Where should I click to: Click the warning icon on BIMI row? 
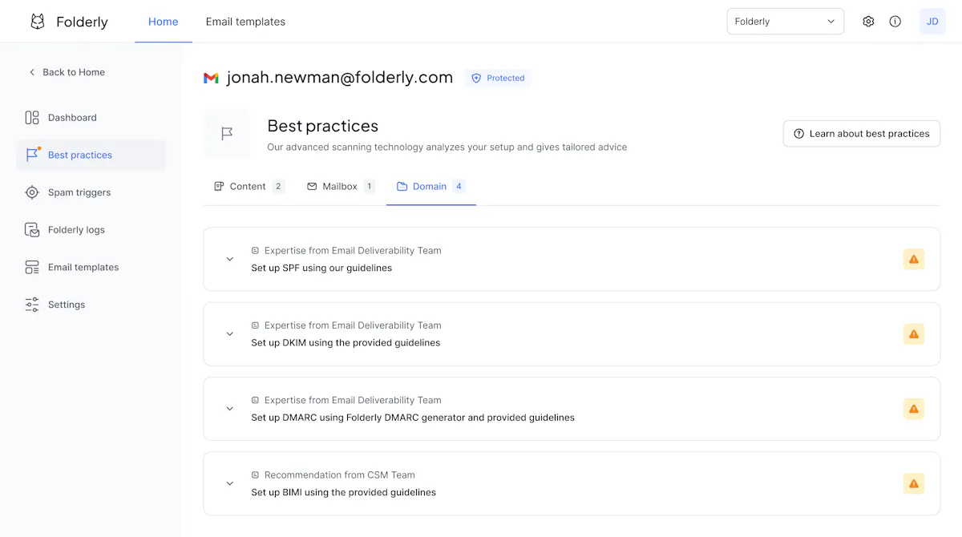click(914, 483)
